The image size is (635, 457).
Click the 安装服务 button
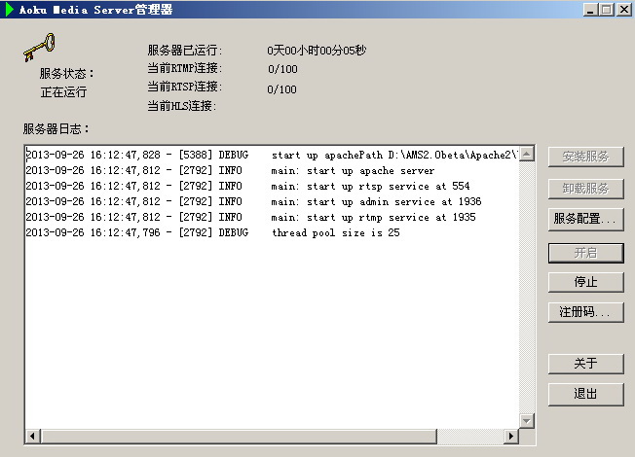point(585,157)
